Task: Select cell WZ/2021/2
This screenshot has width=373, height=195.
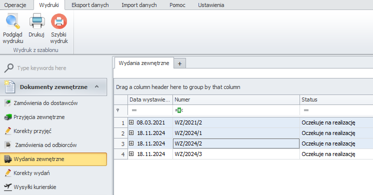Action: tap(236, 122)
